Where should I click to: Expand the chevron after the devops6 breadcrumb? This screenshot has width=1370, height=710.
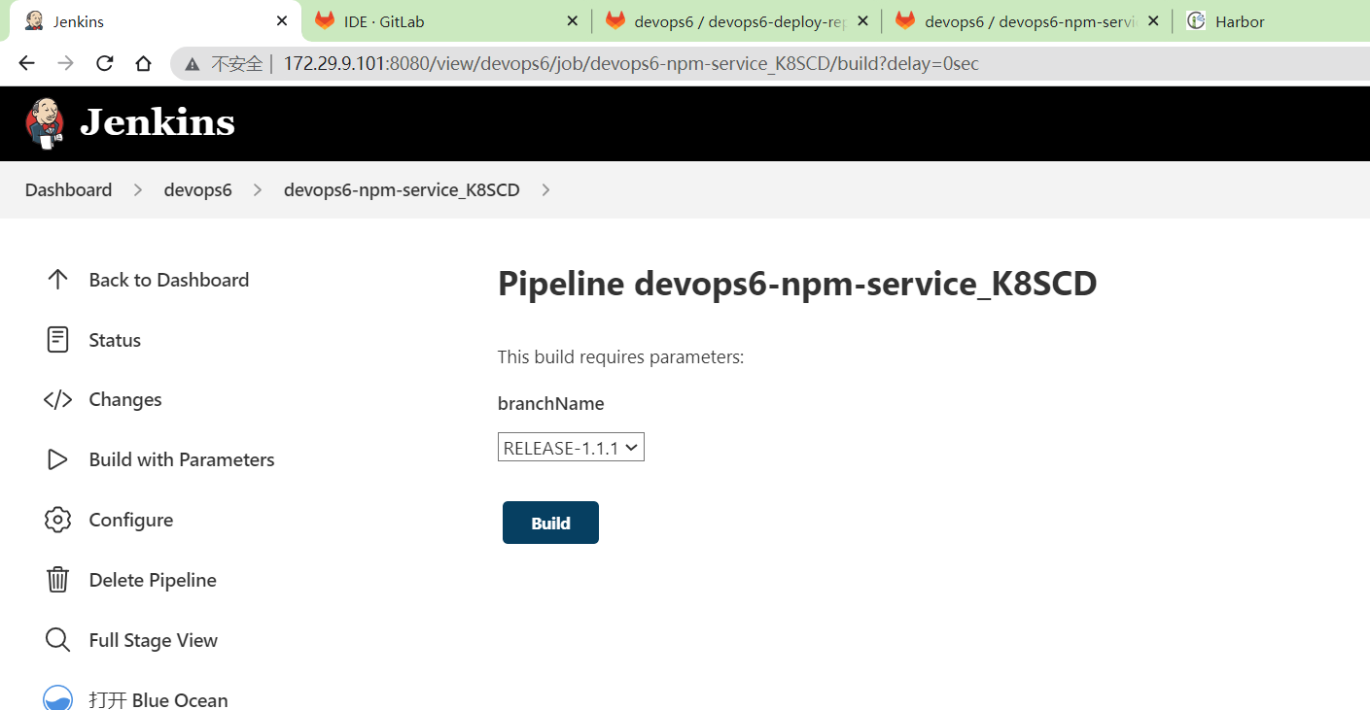[258, 190]
